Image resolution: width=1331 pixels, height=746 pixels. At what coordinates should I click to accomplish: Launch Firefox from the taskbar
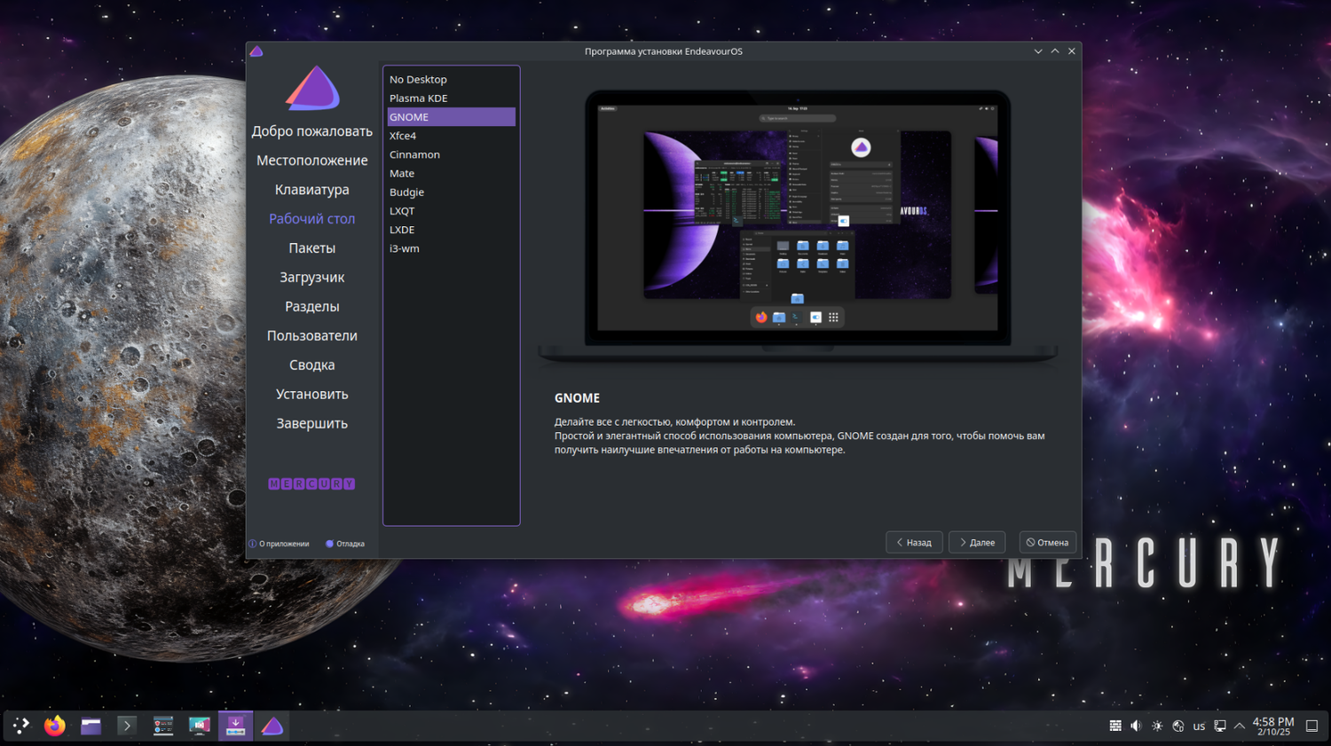[x=55, y=726]
